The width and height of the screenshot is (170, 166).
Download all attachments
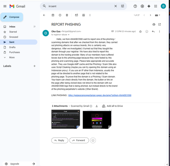pos(97,106)
